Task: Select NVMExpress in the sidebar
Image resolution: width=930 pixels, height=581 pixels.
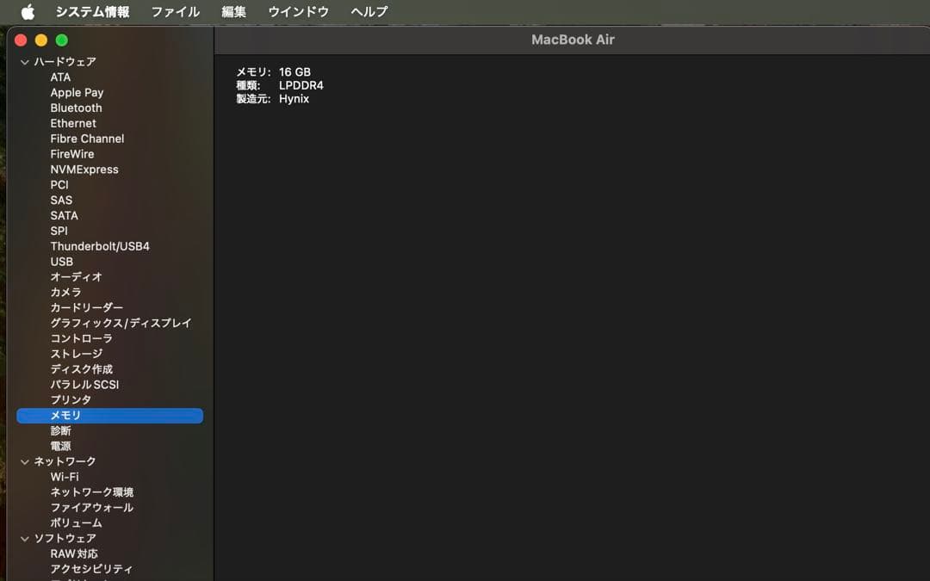Action: click(x=84, y=170)
